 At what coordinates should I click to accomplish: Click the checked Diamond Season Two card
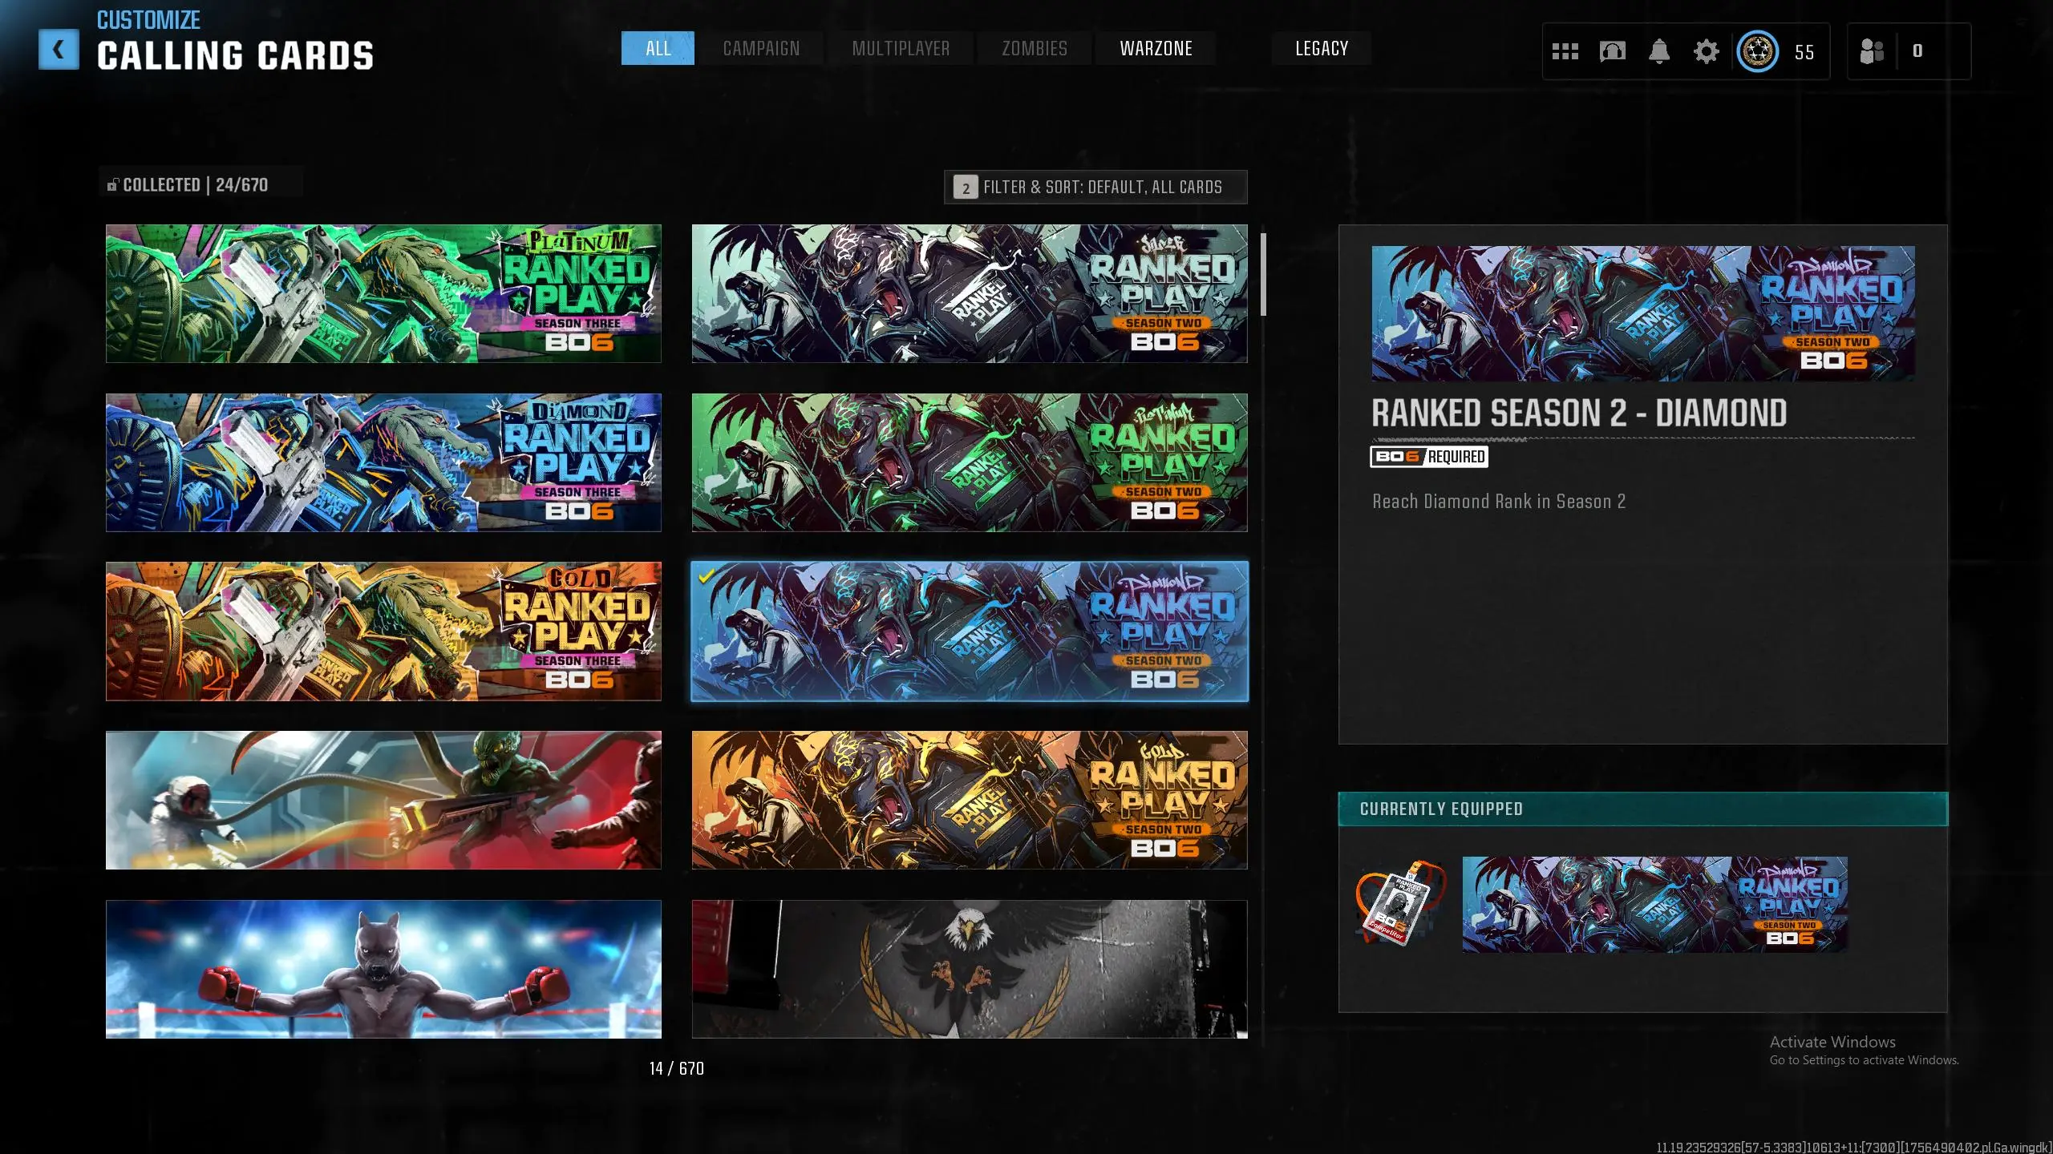coord(969,631)
